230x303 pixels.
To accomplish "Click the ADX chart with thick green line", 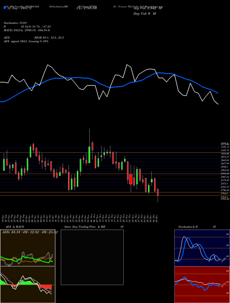I will pos(28,248).
